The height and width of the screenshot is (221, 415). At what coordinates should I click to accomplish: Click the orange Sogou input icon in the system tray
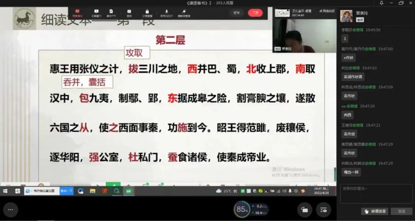point(303,191)
